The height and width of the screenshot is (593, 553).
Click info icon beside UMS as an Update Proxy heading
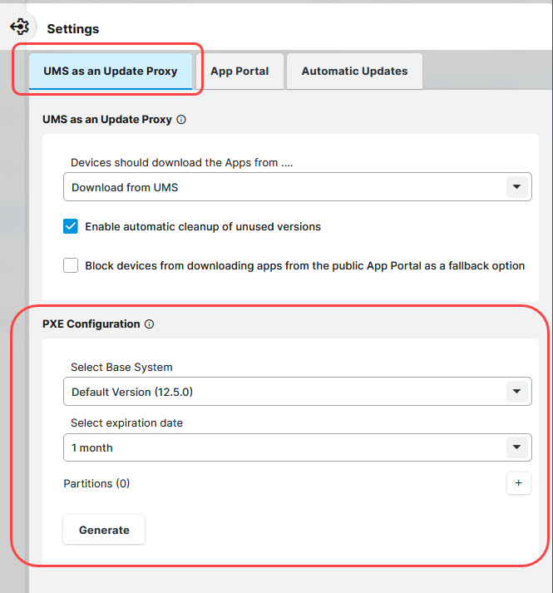coord(181,120)
